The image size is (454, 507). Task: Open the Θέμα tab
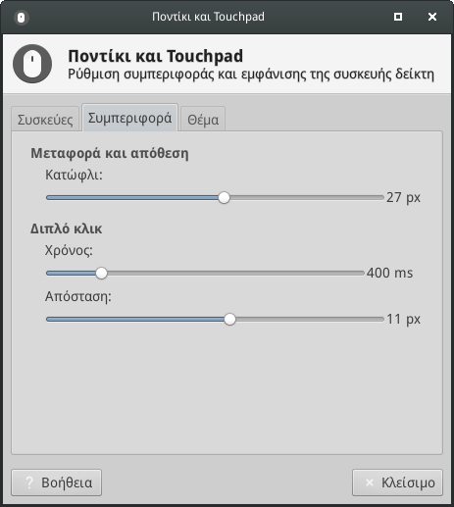point(203,119)
